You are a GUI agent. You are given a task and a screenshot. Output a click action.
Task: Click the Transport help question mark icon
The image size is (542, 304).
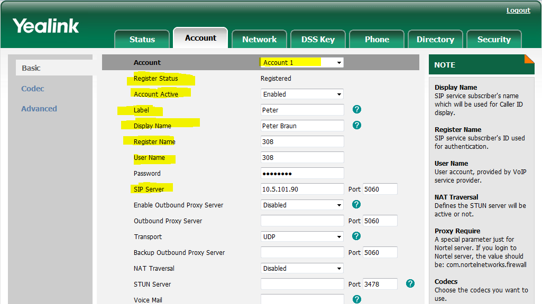[357, 236]
